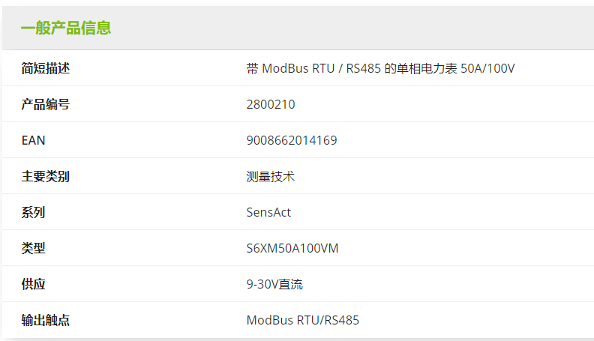Select the type value S6XM50A100VM

[292, 248]
